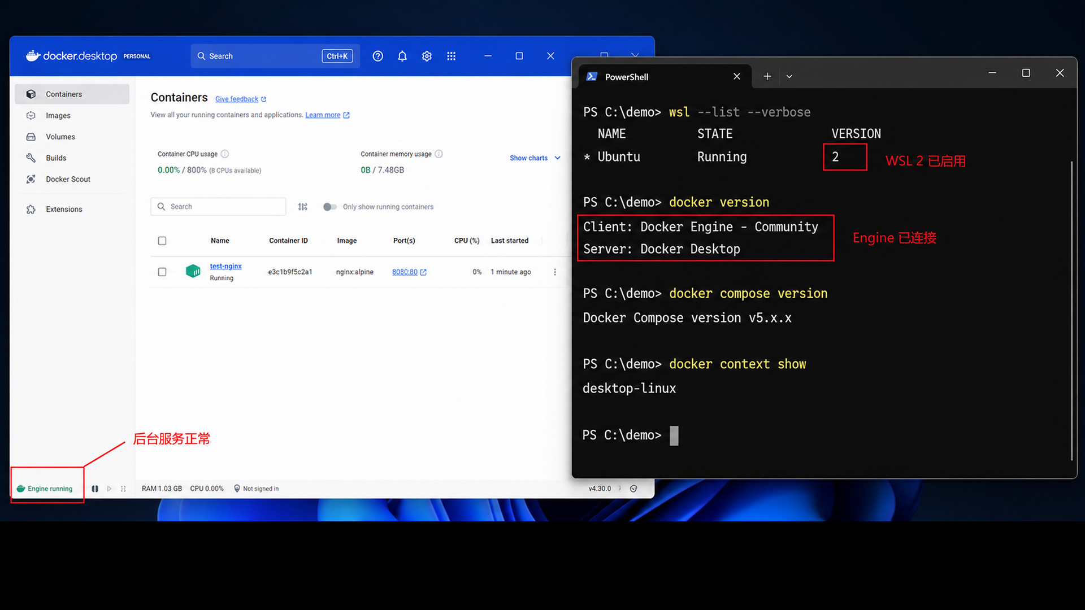
Task: Click the terminal vertical scrollbar
Action: pos(1071,311)
